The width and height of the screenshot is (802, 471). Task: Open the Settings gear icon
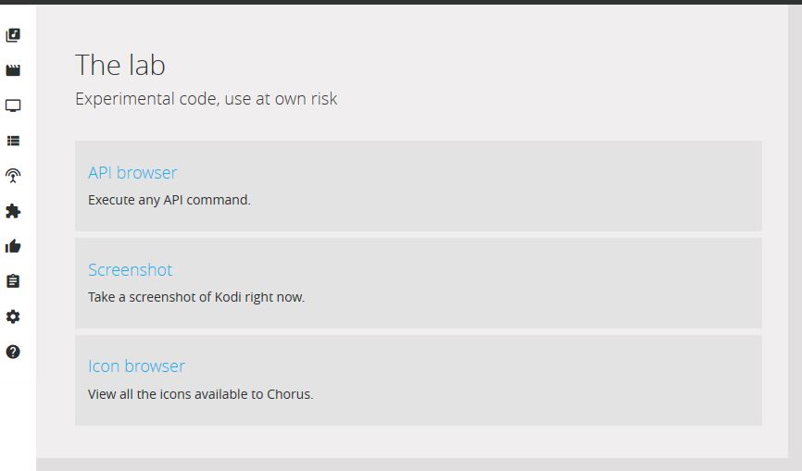coord(13,316)
